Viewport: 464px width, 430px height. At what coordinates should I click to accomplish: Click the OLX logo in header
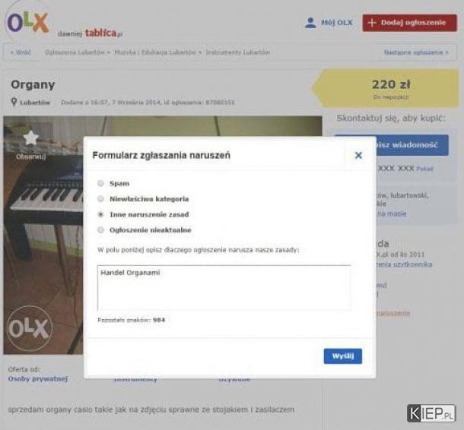pyautogui.click(x=28, y=22)
